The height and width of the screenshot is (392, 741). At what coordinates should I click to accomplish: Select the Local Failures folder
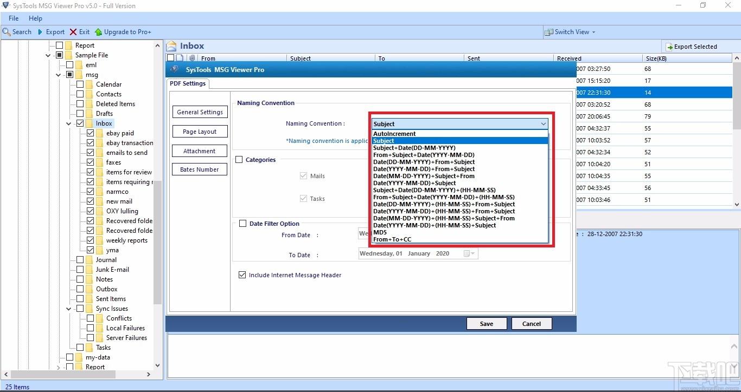click(125, 328)
